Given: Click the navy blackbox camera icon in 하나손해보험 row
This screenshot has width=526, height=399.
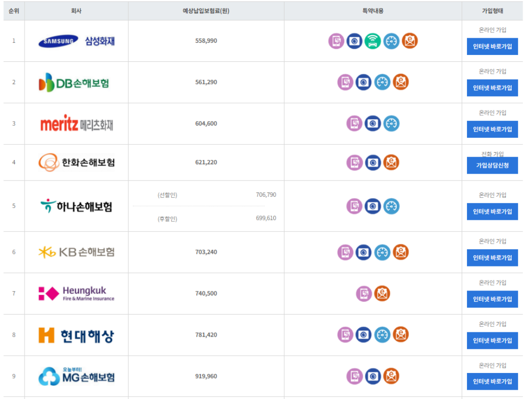Looking at the screenshot, I should pyautogui.click(x=373, y=206).
